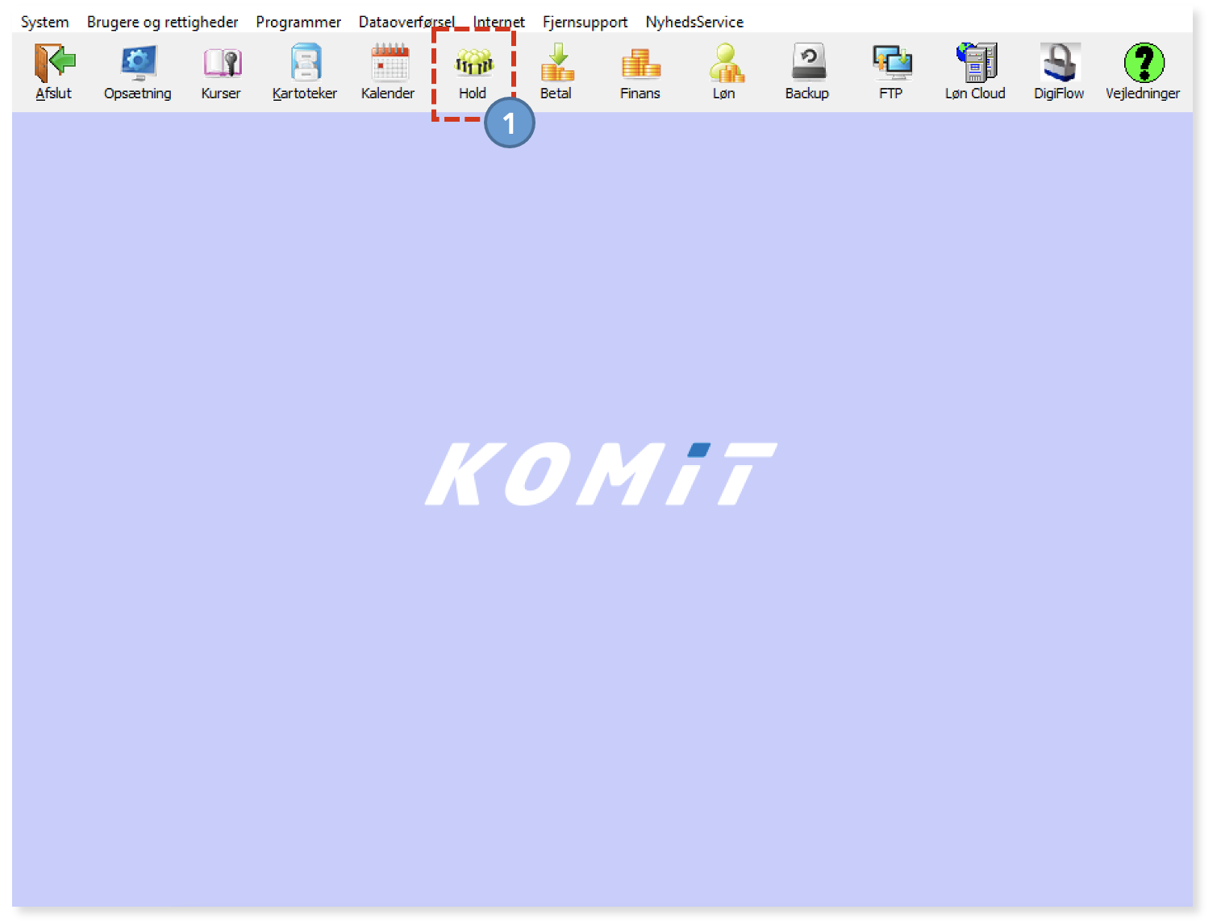
Task: Open the NyhedsService menu
Action: (694, 22)
